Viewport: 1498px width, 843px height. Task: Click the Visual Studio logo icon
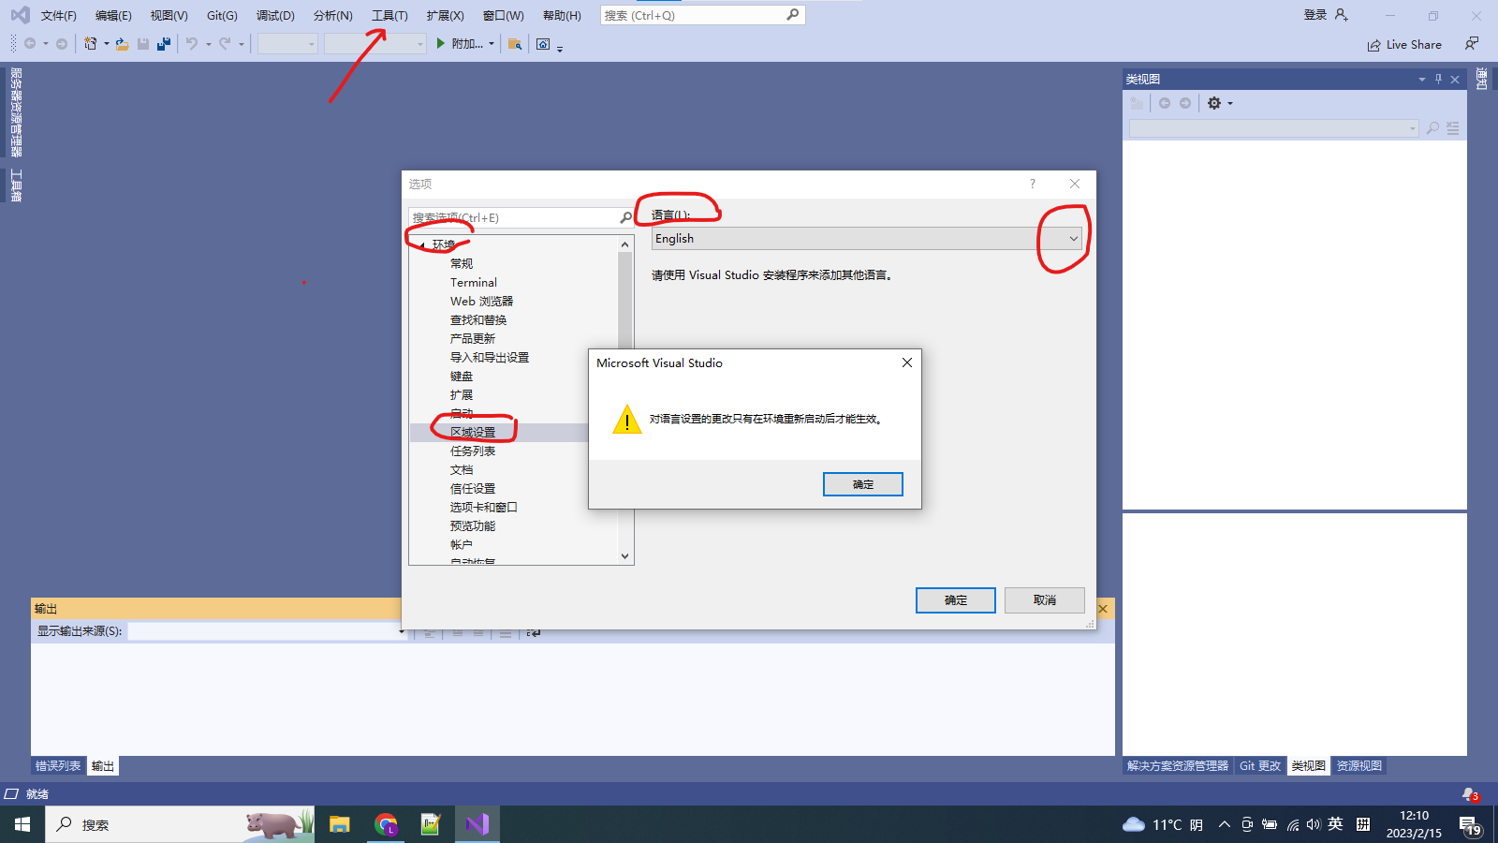(20, 15)
